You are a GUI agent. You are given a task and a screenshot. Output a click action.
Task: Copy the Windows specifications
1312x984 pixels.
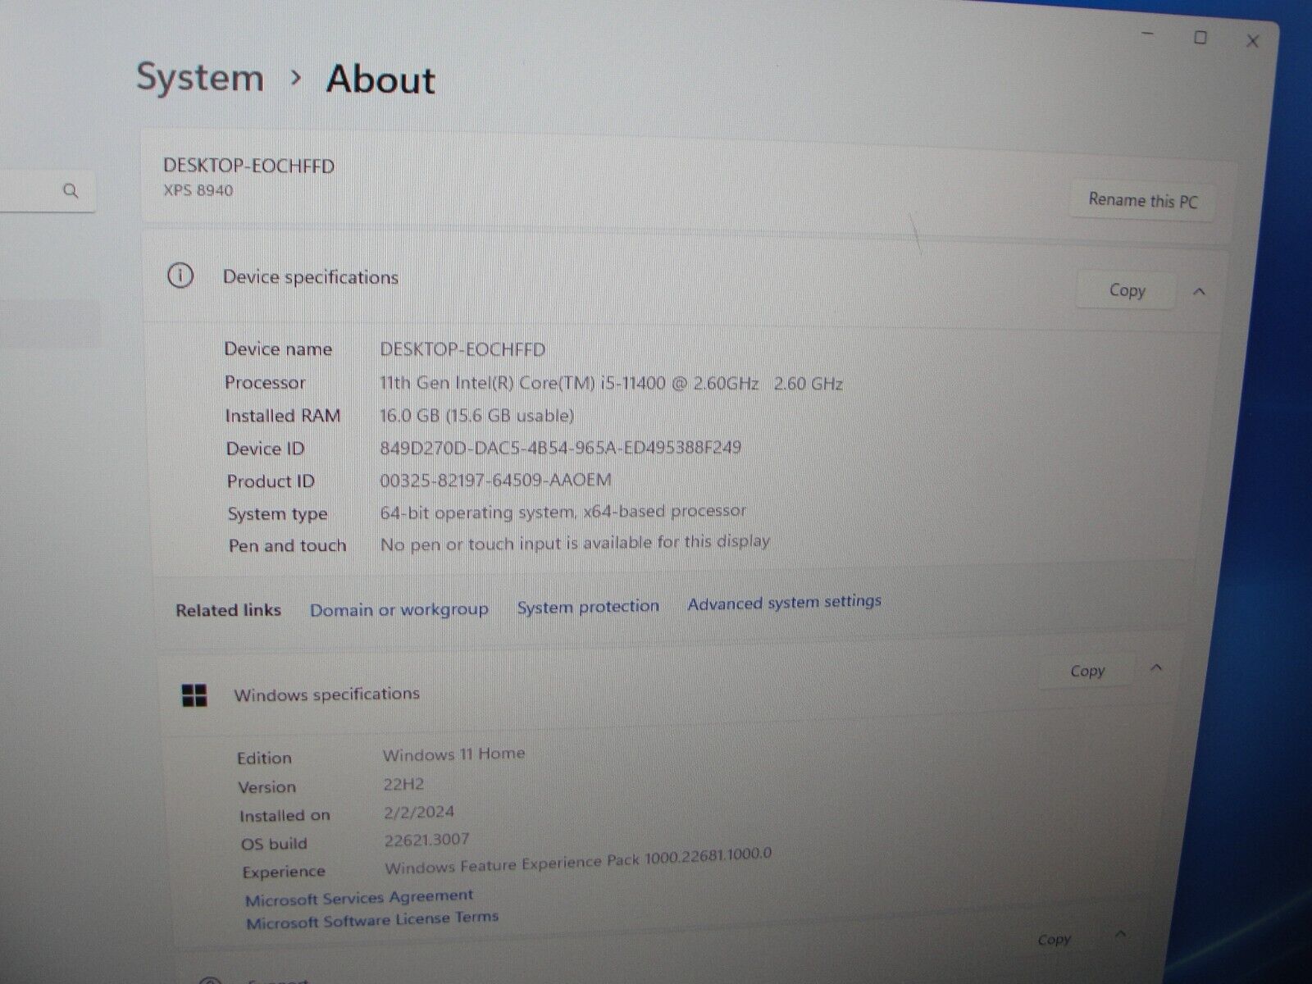point(1087,671)
